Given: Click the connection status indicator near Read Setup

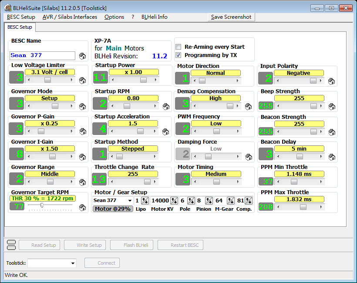Looking at the screenshot, I should (x=11, y=245).
